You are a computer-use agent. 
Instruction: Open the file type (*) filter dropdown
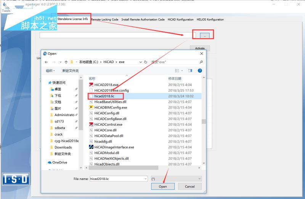(176, 179)
